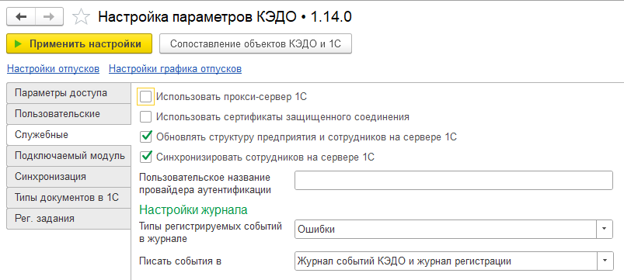Screen dimensions: 624x280
Task: Uncheck Синхронизировать сотрудников на сервере 1С
Action: tap(145, 157)
